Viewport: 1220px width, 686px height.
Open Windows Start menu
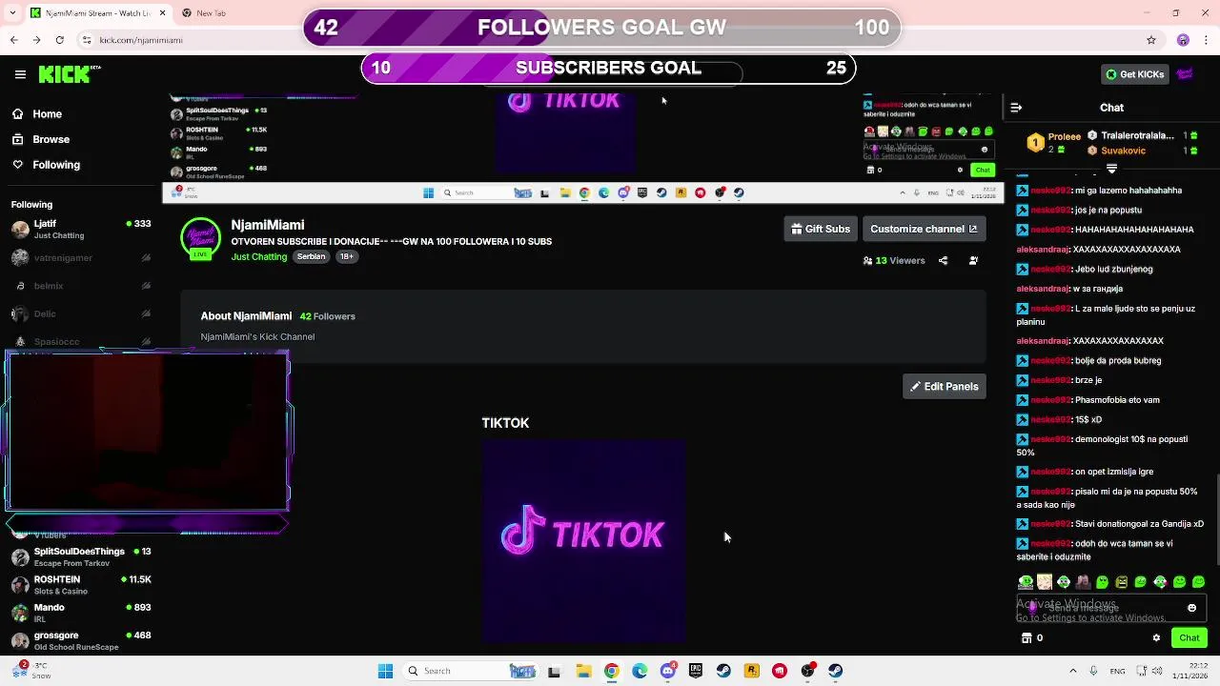pyautogui.click(x=385, y=671)
